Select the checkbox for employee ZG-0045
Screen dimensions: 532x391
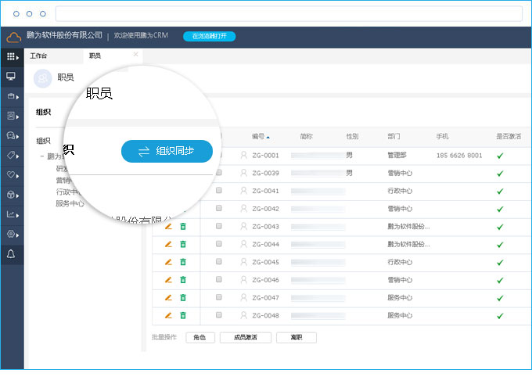(x=219, y=262)
